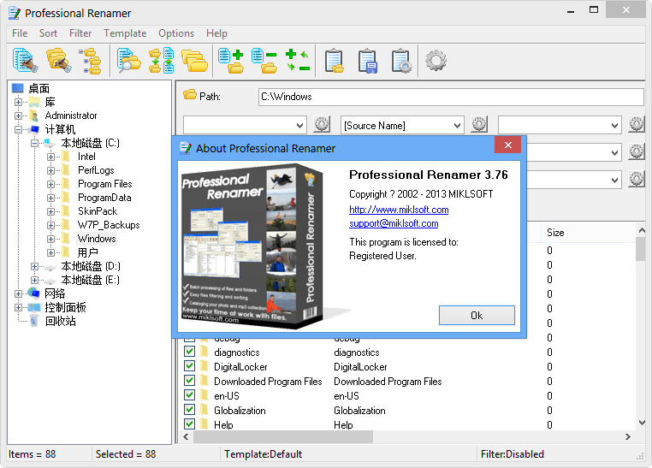Expand the 网络 tree node
Screen dimensions: 652x468
(18, 293)
